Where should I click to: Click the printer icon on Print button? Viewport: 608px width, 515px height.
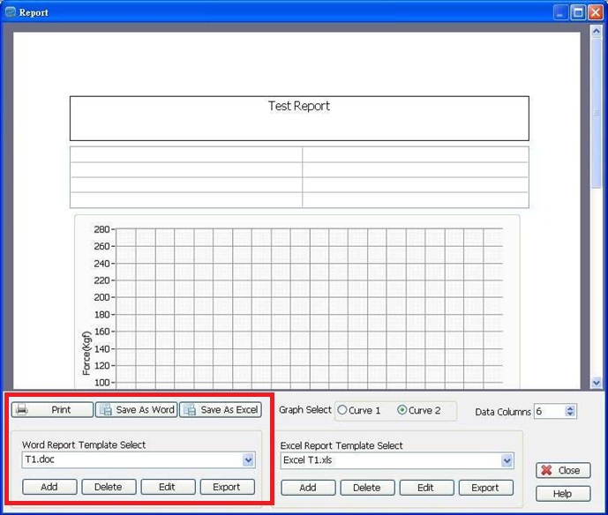(22, 409)
